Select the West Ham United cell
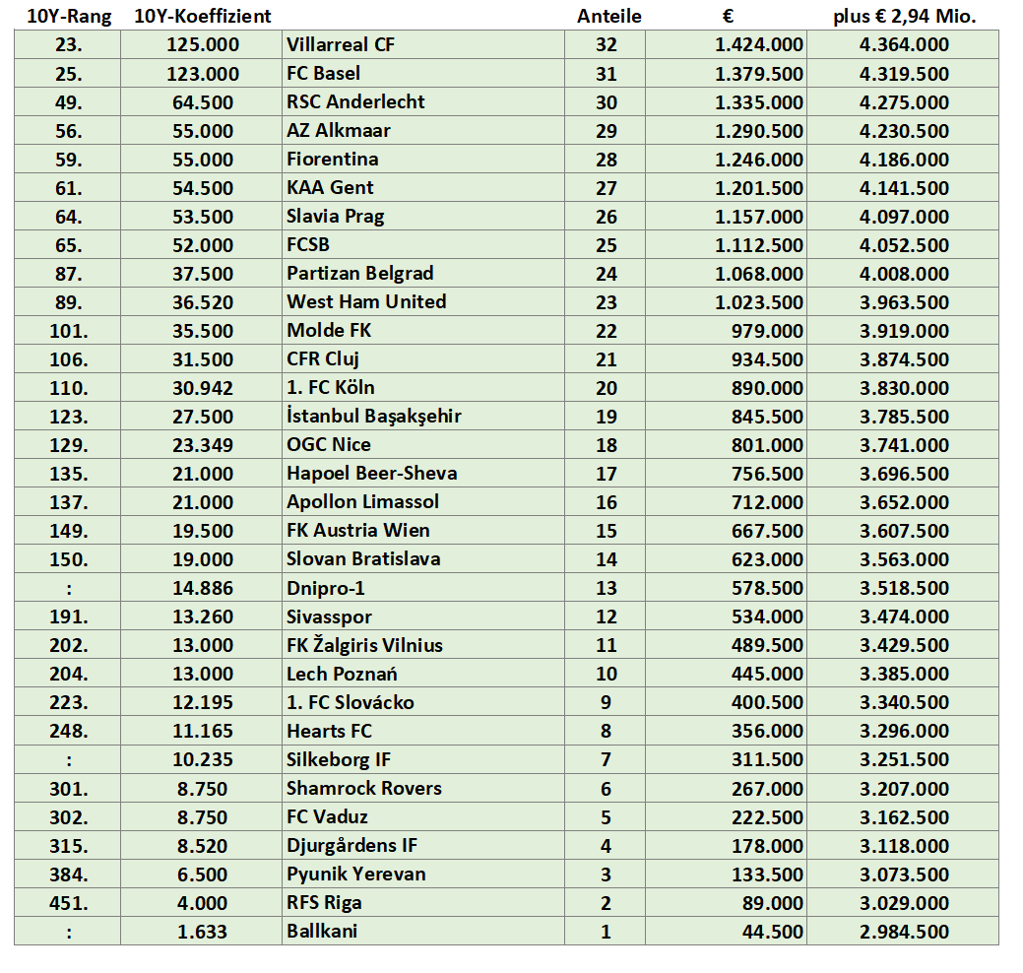1023x973 pixels. click(x=423, y=301)
